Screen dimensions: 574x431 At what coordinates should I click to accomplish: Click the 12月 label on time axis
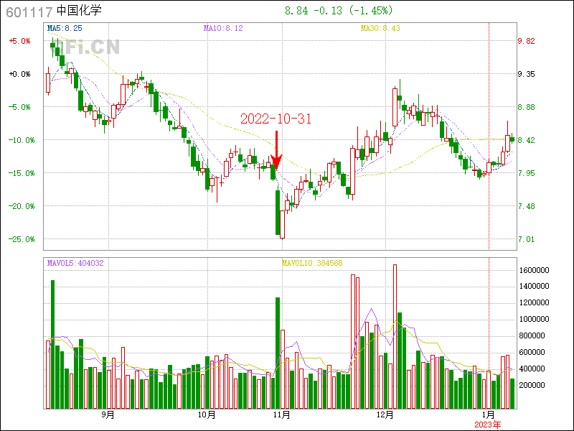(386, 414)
